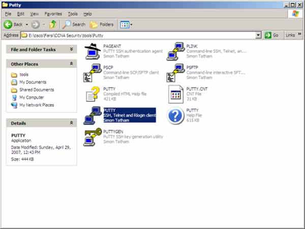The image size is (305, 229).
Task: Open the File menu
Action: click(8, 14)
